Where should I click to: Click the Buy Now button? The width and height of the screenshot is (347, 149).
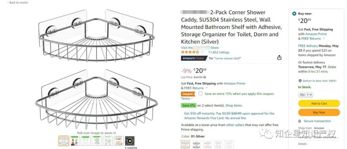coord(319,112)
